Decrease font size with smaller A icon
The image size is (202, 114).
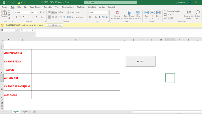(44, 12)
